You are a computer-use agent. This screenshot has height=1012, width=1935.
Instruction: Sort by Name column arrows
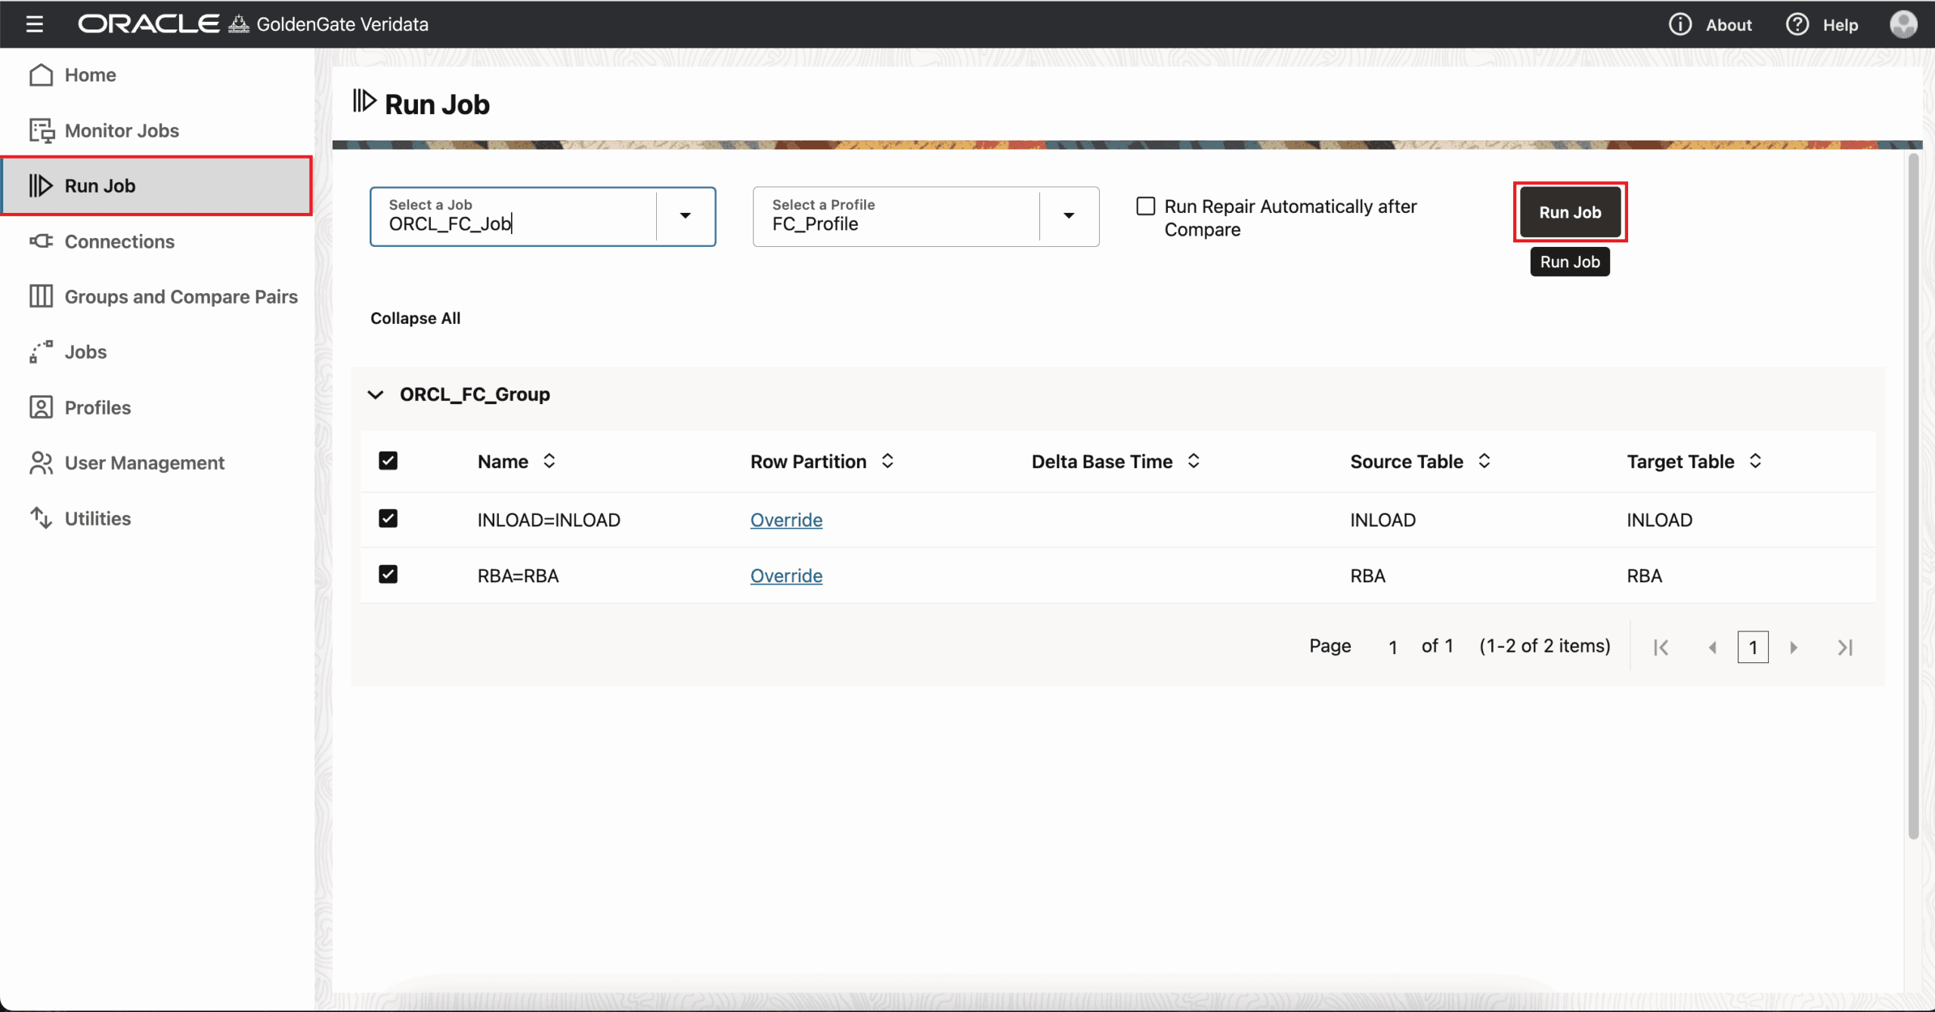click(550, 461)
